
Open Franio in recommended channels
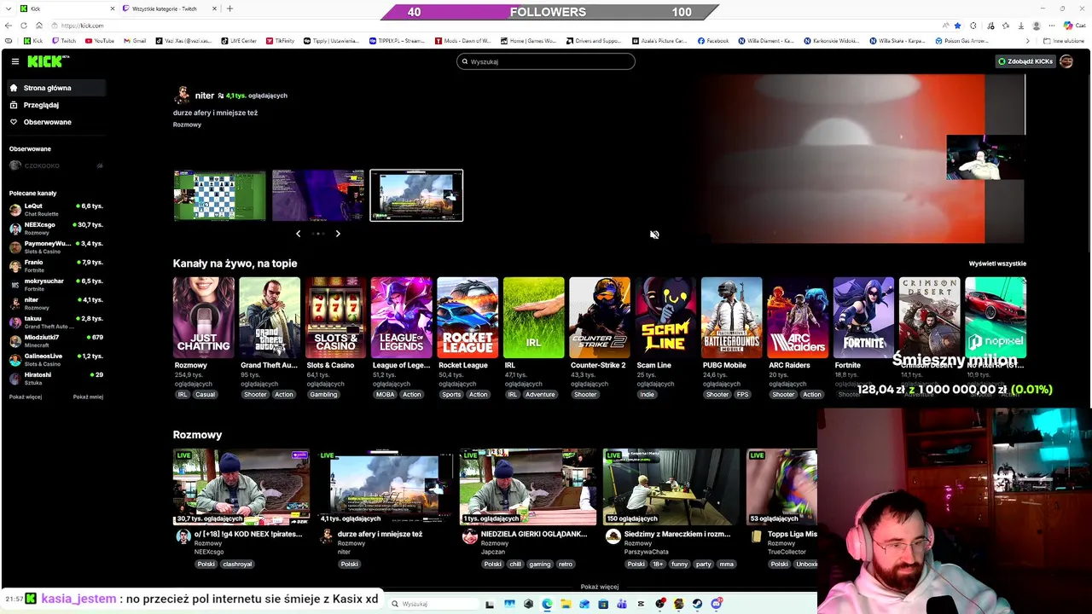point(55,266)
